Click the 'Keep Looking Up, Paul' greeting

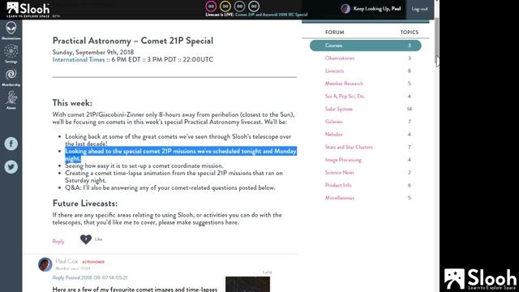377,9
